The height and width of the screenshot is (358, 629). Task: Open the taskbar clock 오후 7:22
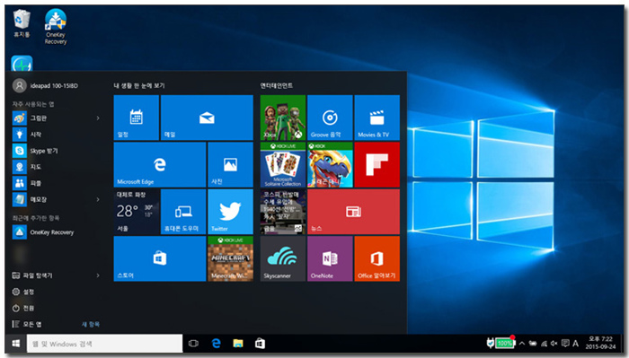click(x=600, y=343)
